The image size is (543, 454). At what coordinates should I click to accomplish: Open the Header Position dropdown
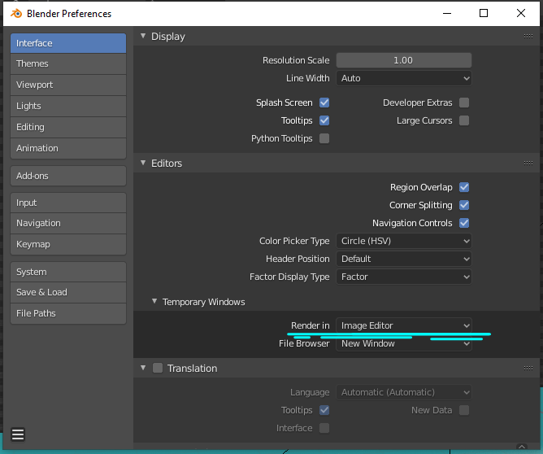(404, 259)
